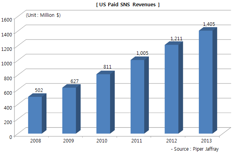232x153 pixels.
Task: Select the 2011 bar labeled 1,005
Action: 140,95
